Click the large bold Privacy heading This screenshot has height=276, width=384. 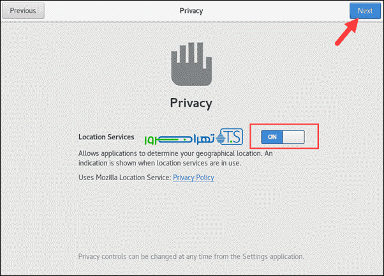click(x=191, y=102)
